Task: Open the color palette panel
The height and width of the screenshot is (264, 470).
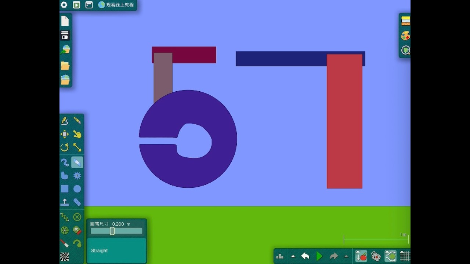Action: [x=405, y=36]
